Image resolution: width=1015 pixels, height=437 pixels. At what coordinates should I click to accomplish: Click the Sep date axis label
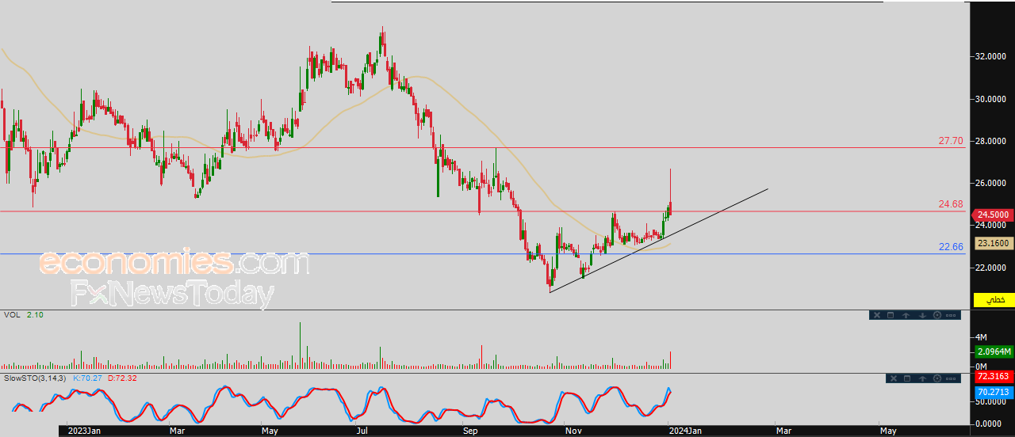pyautogui.click(x=470, y=431)
